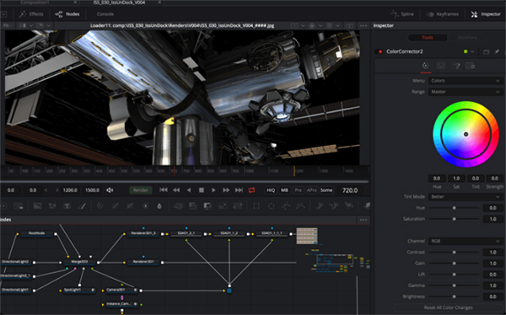
Task: Select the Merge3D3 node
Action: click(x=79, y=262)
